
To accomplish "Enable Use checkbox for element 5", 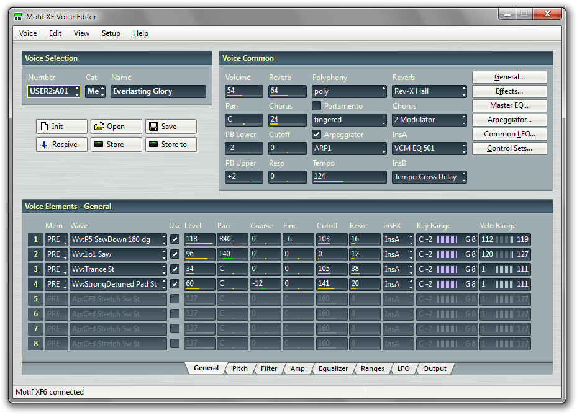I will pyautogui.click(x=175, y=299).
